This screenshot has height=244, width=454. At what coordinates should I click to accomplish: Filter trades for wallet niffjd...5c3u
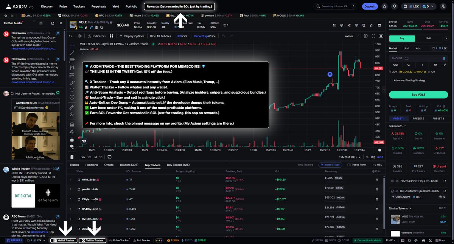[x=377, y=179]
